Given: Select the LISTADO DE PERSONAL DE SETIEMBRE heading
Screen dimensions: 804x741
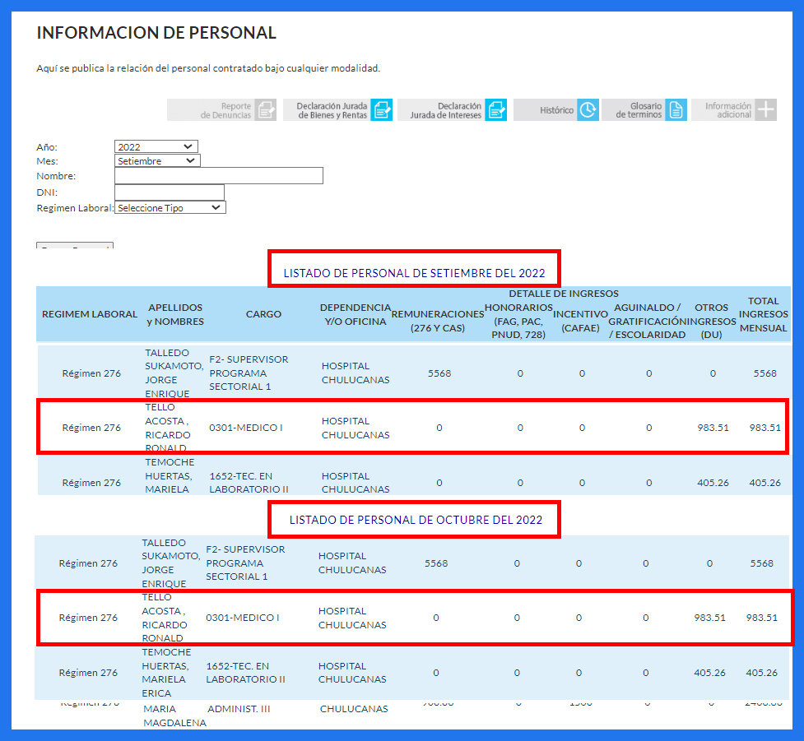Looking at the screenshot, I should pos(414,273).
